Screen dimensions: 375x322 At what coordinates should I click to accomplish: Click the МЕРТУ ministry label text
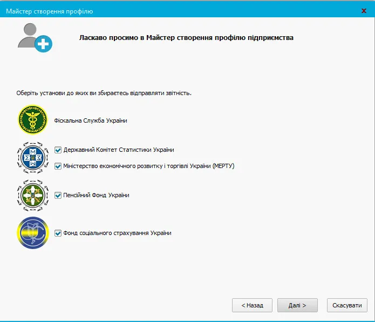(x=149, y=166)
